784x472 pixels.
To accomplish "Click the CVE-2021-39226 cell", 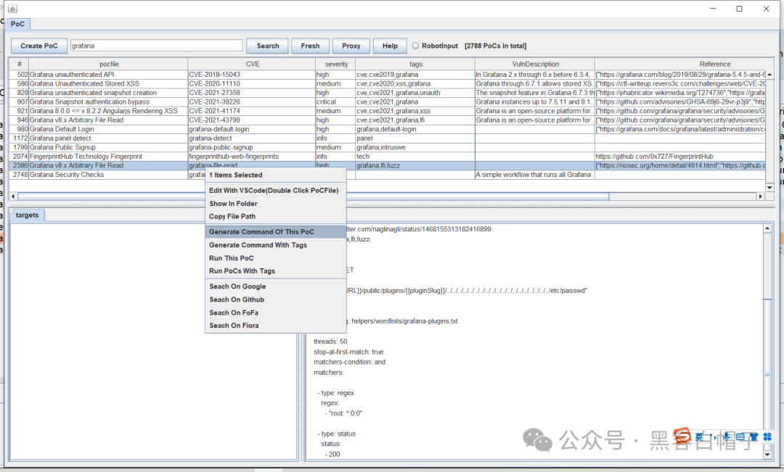I will (x=252, y=102).
